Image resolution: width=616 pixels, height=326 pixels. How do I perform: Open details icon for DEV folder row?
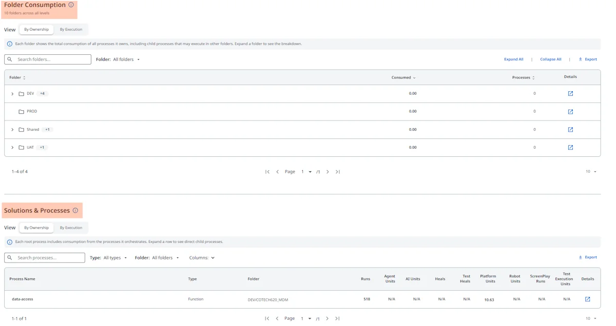[x=570, y=94]
